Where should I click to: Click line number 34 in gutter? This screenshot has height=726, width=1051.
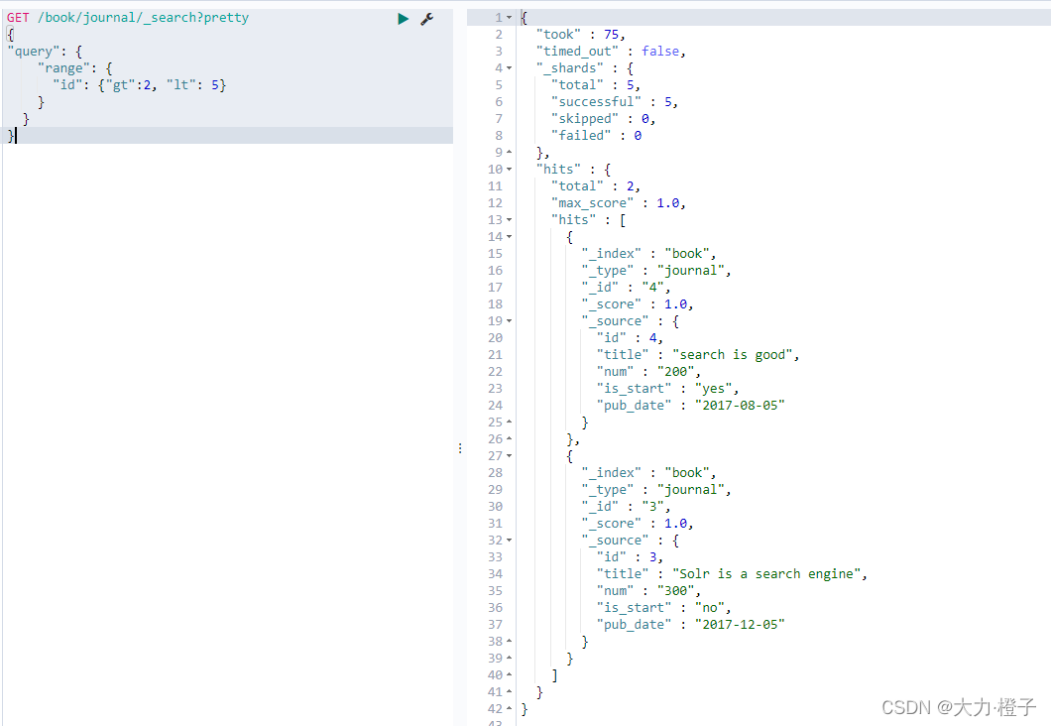point(496,574)
